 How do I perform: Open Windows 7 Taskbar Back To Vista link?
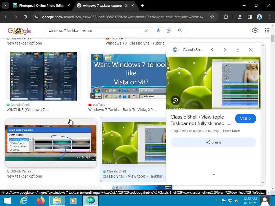(122, 110)
